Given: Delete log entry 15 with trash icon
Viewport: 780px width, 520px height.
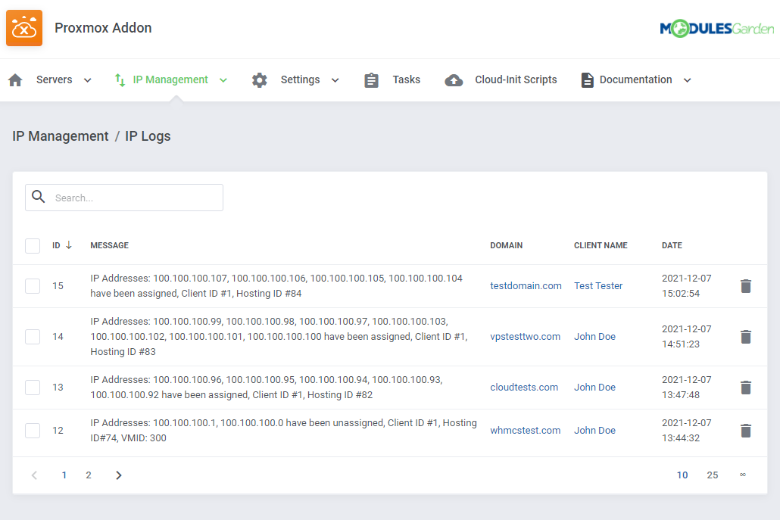Looking at the screenshot, I should [746, 286].
